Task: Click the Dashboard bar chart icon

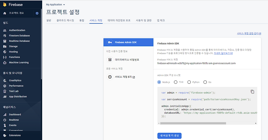Action: (5, 115)
